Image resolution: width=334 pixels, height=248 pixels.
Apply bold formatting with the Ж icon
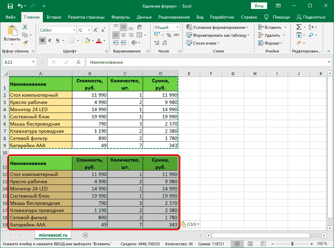pyautogui.click(x=42, y=40)
